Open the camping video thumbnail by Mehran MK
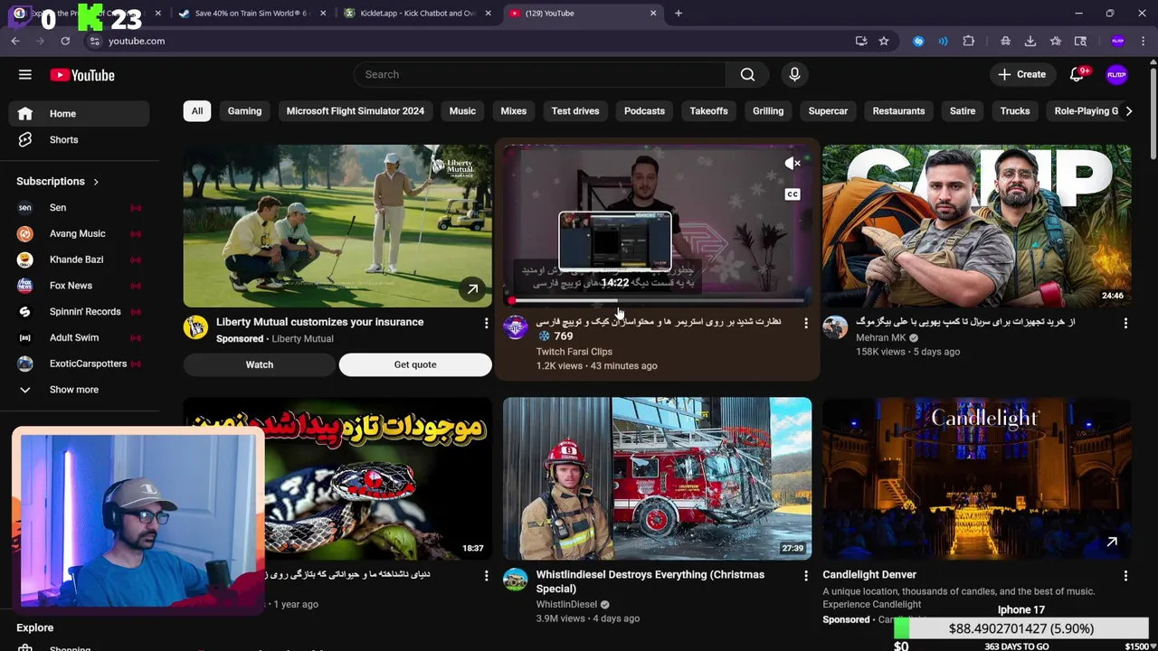This screenshot has height=651, width=1158. (976, 226)
